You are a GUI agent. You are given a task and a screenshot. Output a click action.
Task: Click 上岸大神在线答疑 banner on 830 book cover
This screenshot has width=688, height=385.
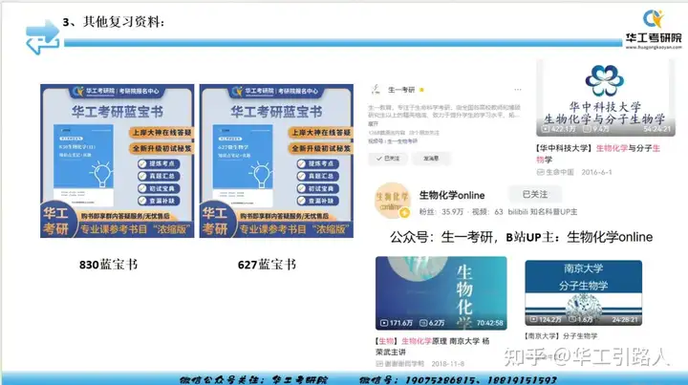point(162,133)
